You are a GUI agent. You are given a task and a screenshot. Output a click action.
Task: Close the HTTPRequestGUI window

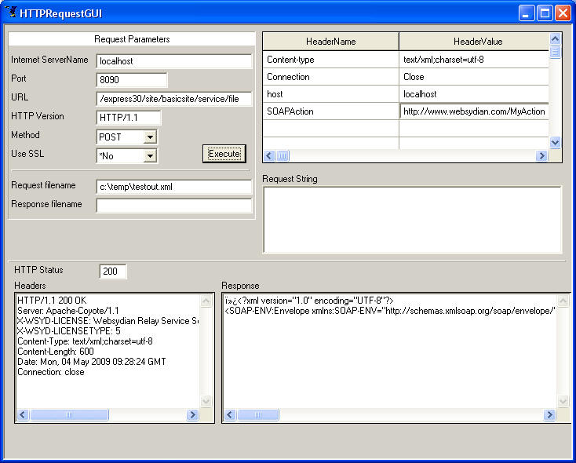563,13
